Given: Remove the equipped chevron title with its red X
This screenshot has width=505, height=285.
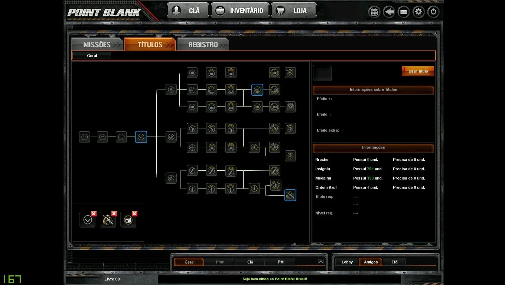Looking at the screenshot, I should coord(94,214).
